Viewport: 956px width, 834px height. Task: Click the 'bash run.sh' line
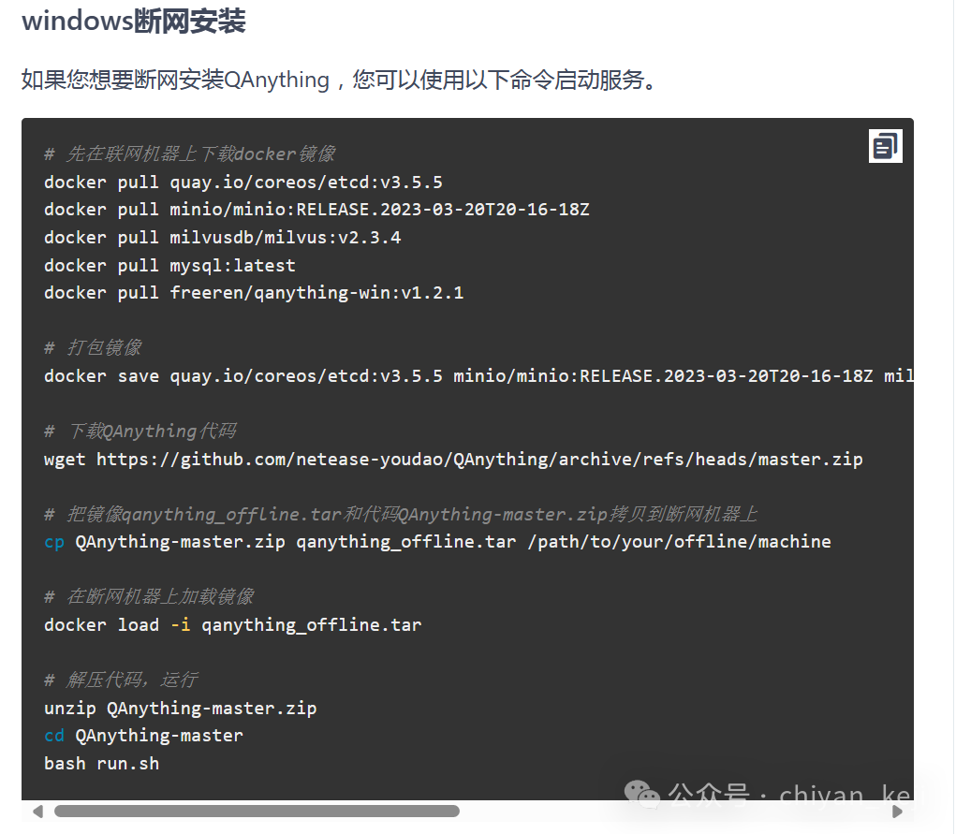tap(101, 763)
